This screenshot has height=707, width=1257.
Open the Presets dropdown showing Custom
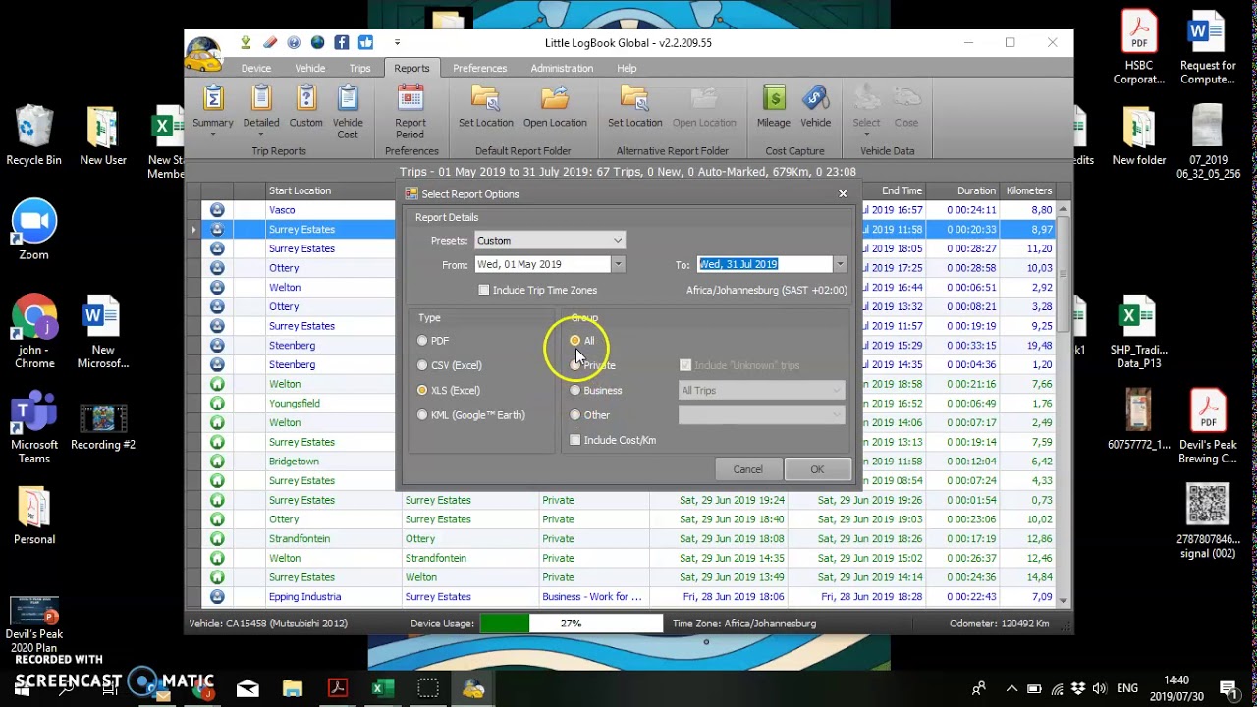549,241
